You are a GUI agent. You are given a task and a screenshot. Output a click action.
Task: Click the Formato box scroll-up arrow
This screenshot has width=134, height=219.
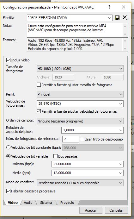[x=125, y=41]
